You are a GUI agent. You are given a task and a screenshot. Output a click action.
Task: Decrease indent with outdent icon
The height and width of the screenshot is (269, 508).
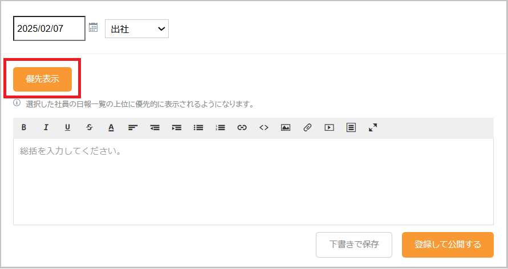(x=155, y=127)
